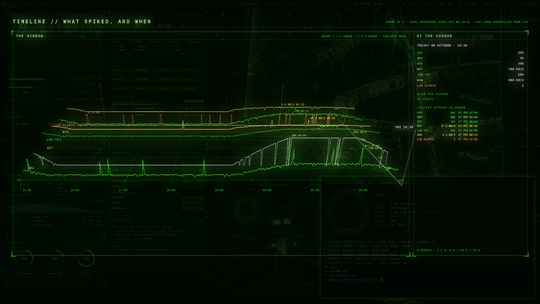The height and width of the screenshot is (304, 540).
Task: Click the LAB ALERTS lane label in the ribbon chart
Action: [x=64, y=125]
